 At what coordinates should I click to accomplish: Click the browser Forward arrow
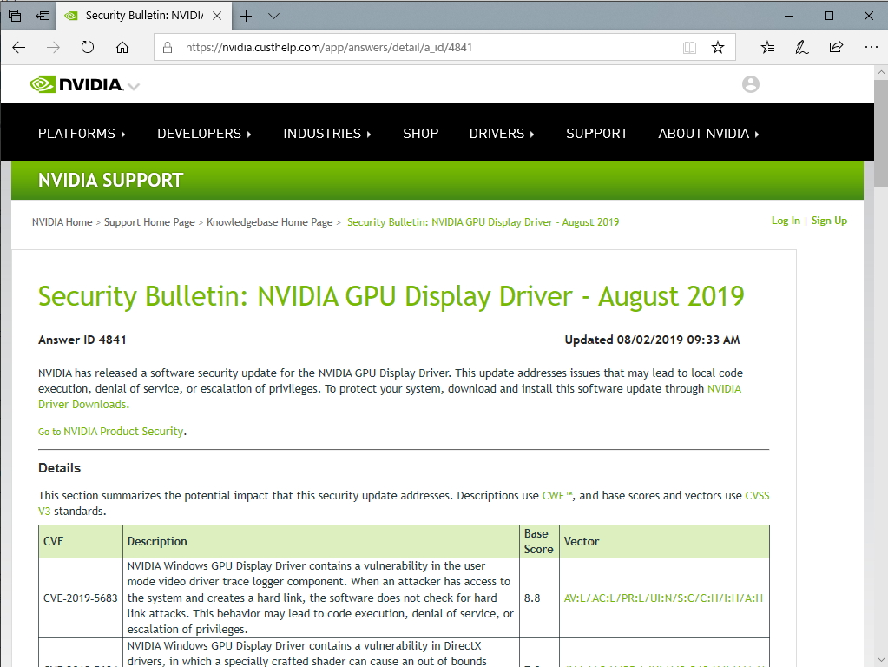coord(53,48)
